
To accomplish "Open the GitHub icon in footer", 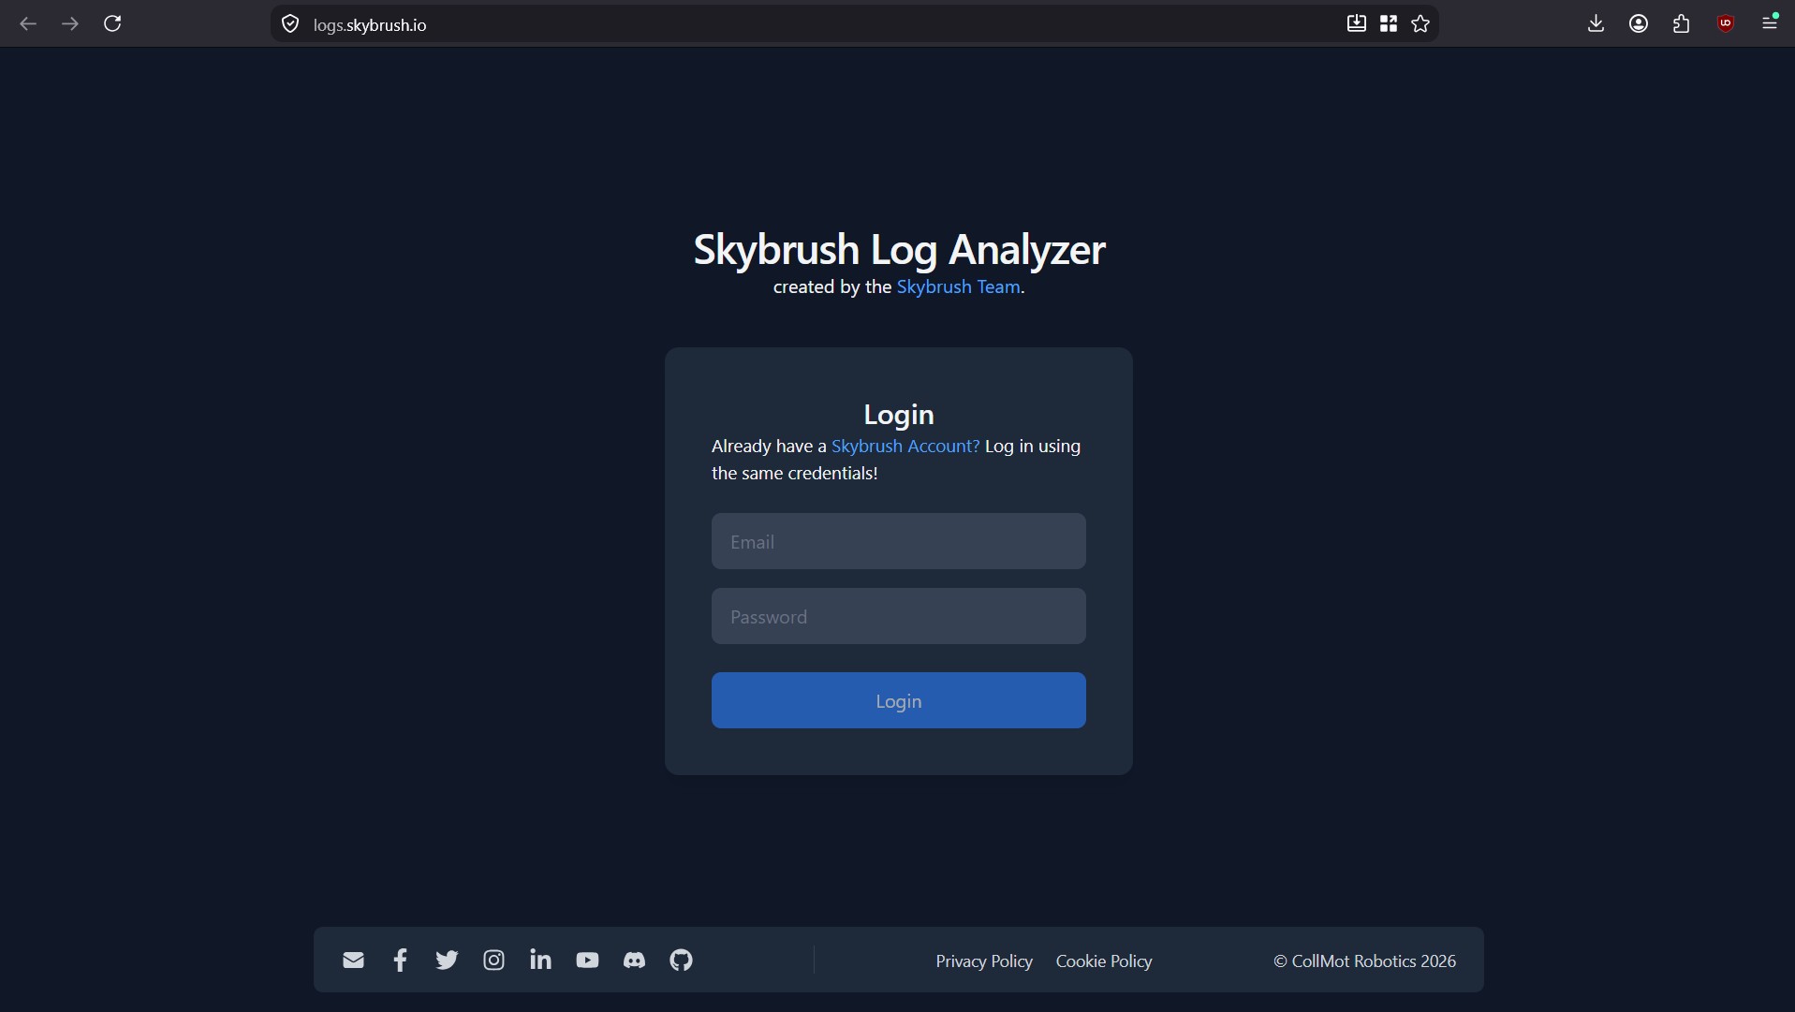I will [x=681, y=961].
